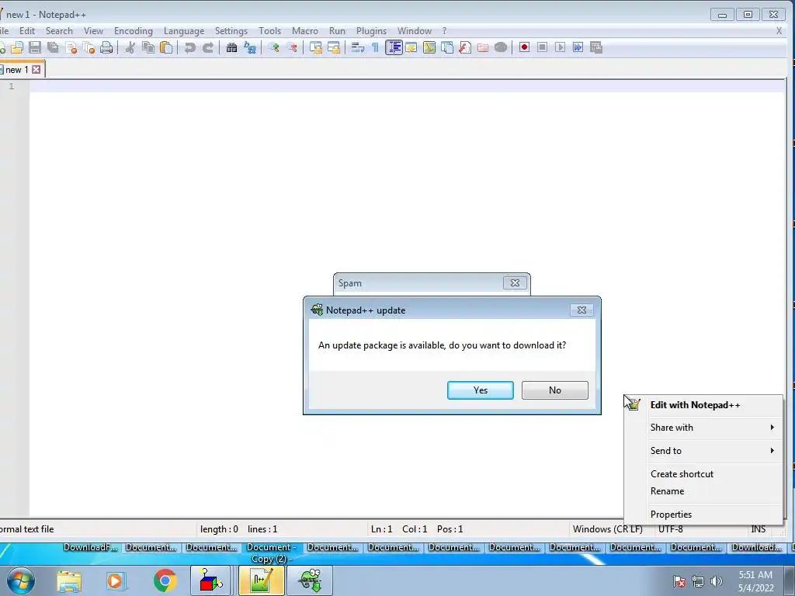The height and width of the screenshot is (596, 795).
Task: Toggle Folder as Workspace toolbar icon
Action: pos(483,47)
